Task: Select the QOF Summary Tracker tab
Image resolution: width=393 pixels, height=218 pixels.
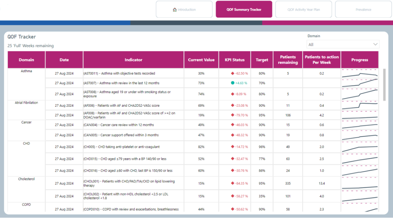Action: tap(244, 10)
